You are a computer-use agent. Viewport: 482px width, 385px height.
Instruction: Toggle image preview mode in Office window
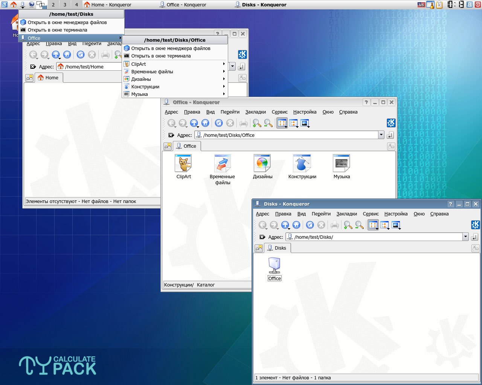point(305,123)
